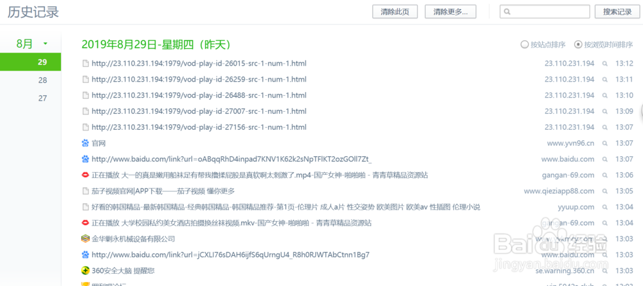Click the page icon of the vod-play-id-27007 row

tap(86, 111)
